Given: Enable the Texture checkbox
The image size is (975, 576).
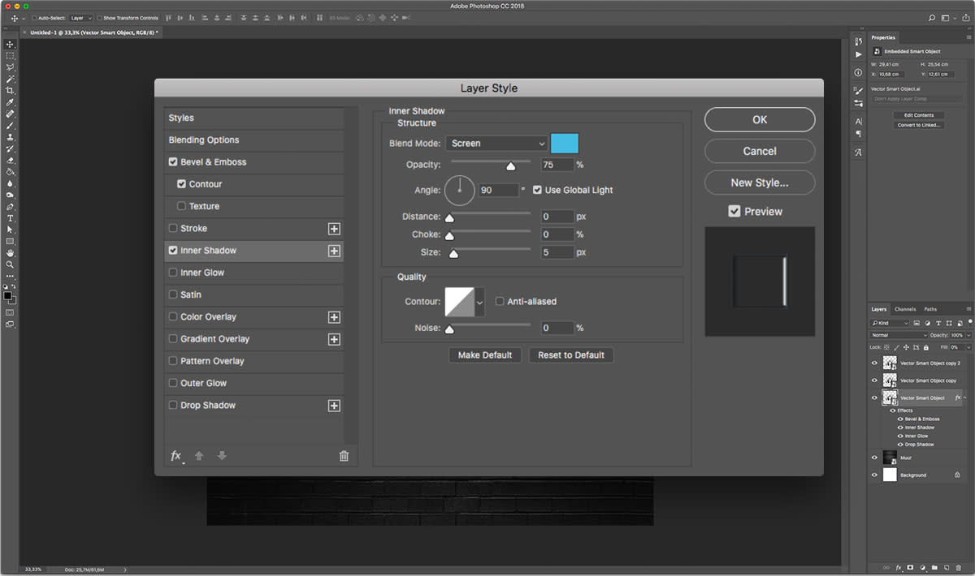Looking at the screenshot, I should (x=181, y=206).
